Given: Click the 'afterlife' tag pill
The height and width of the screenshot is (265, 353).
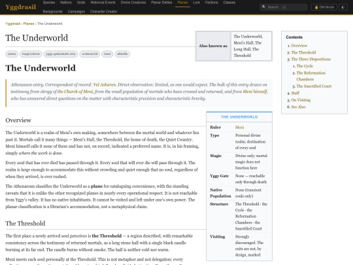Looking at the screenshot, I should coord(122,54).
